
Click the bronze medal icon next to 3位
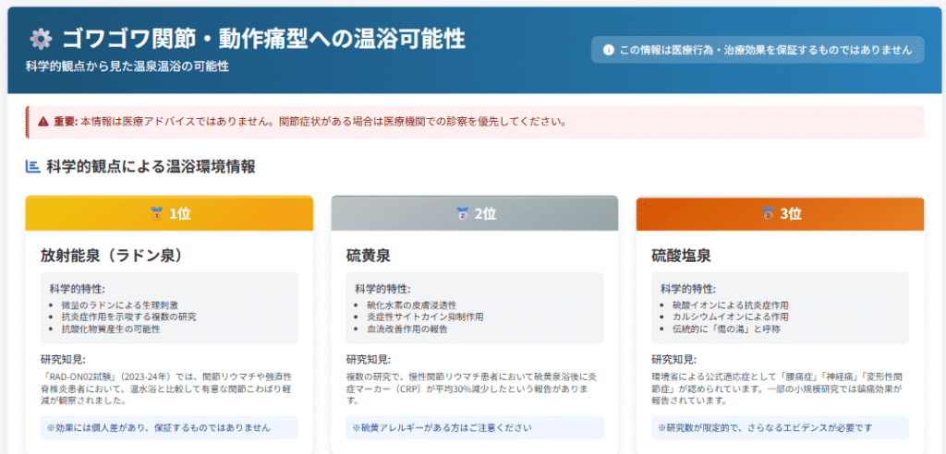(767, 214)
